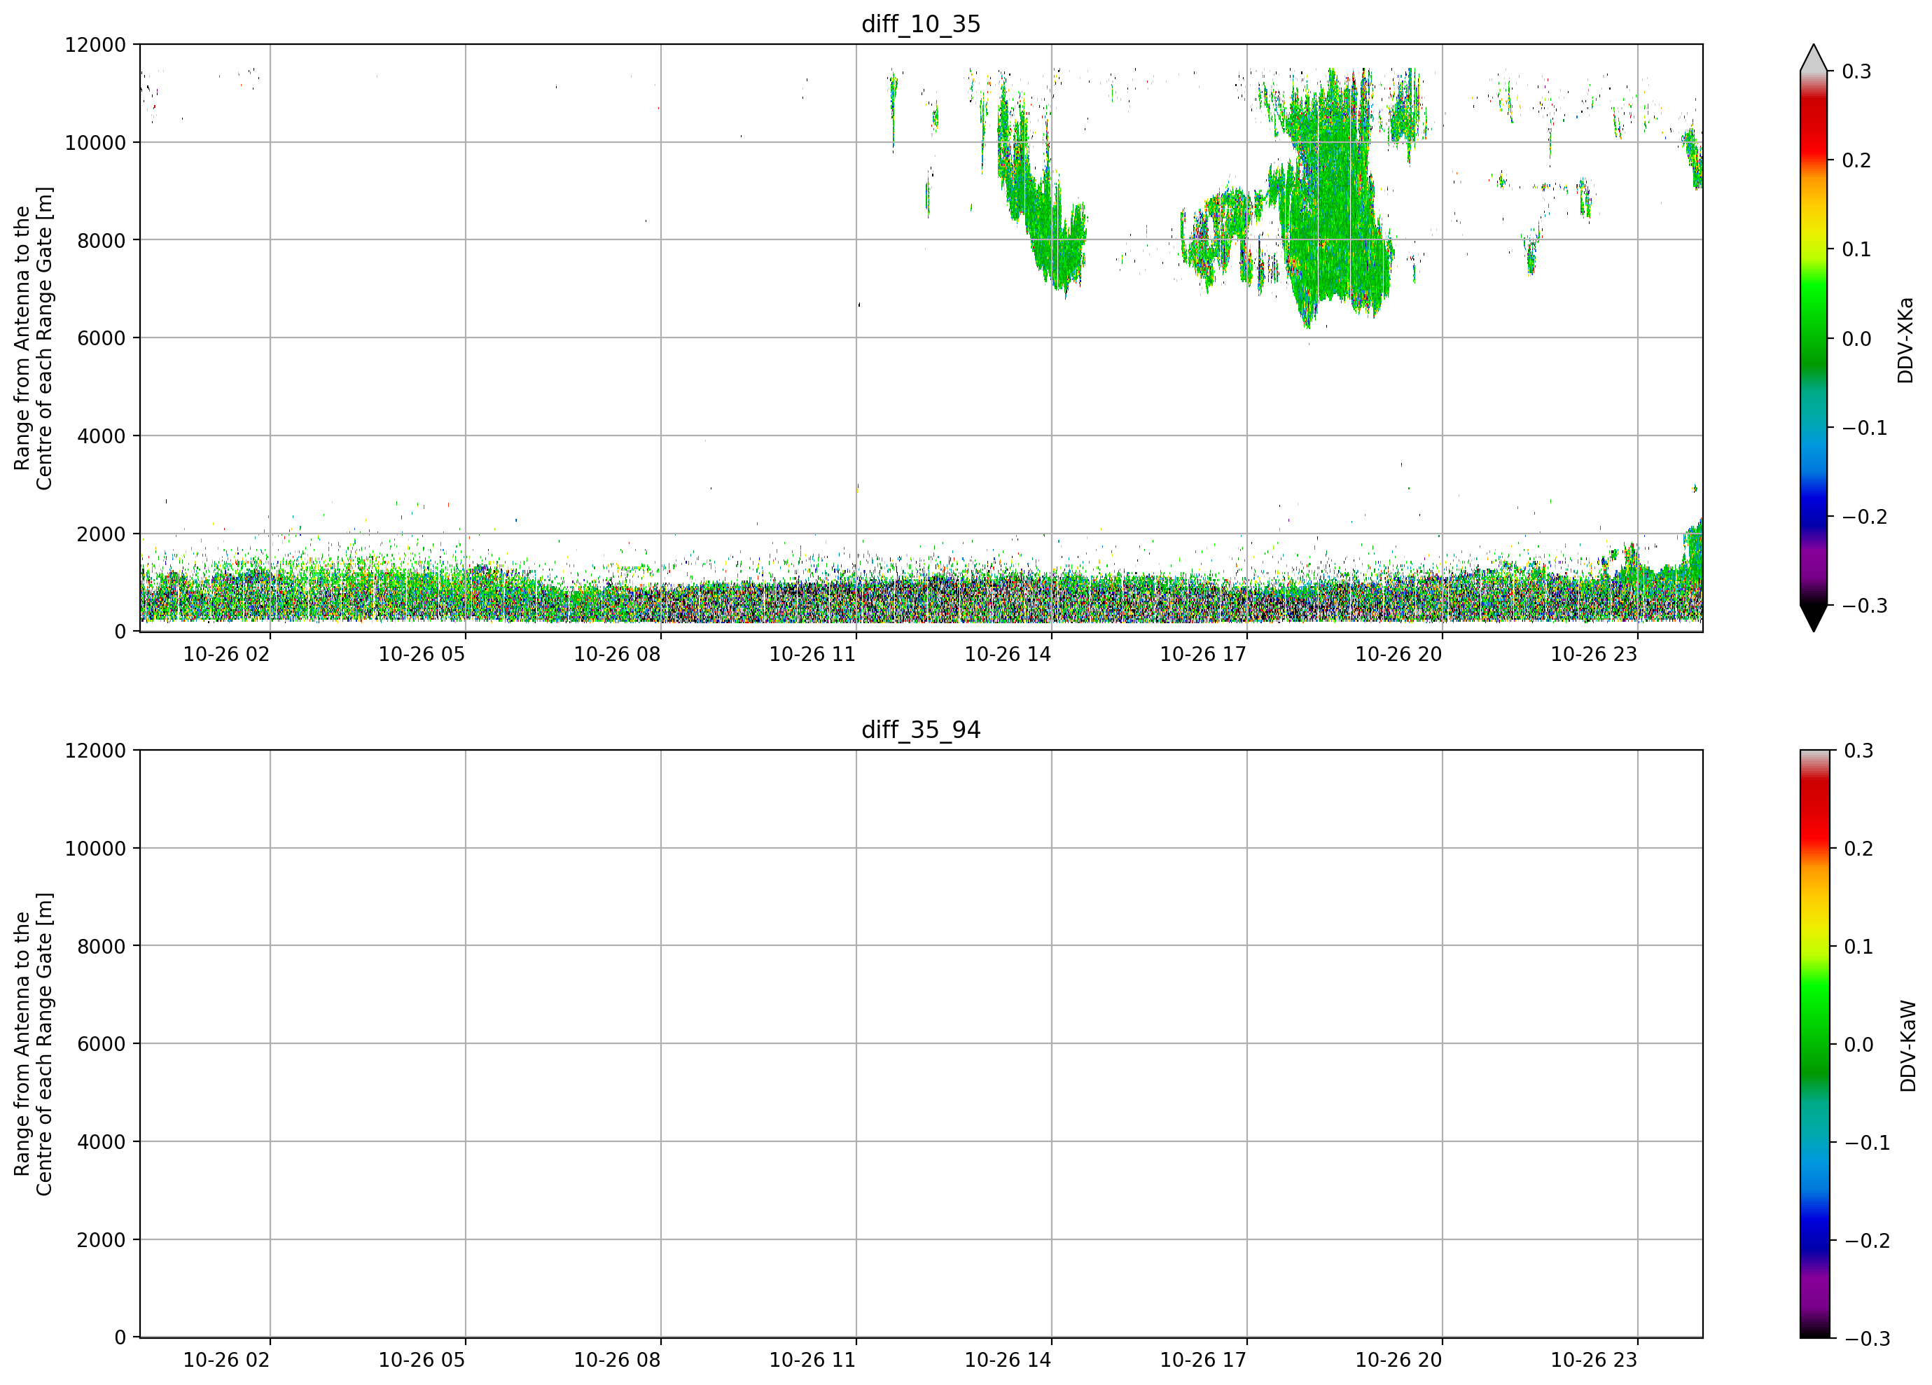Viewport: 1932px width, 1385px height.
Task: Click the 10-26 05 x-tick under diff_35_94
Action: pos(422,1360)
